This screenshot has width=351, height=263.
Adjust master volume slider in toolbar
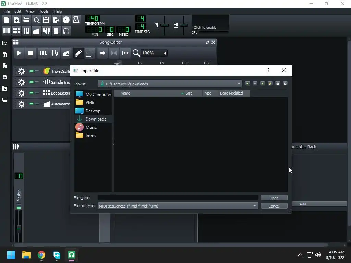coord(165,25)
